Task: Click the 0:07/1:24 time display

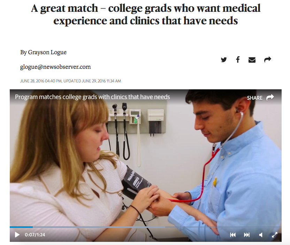Action: (35, 235)
